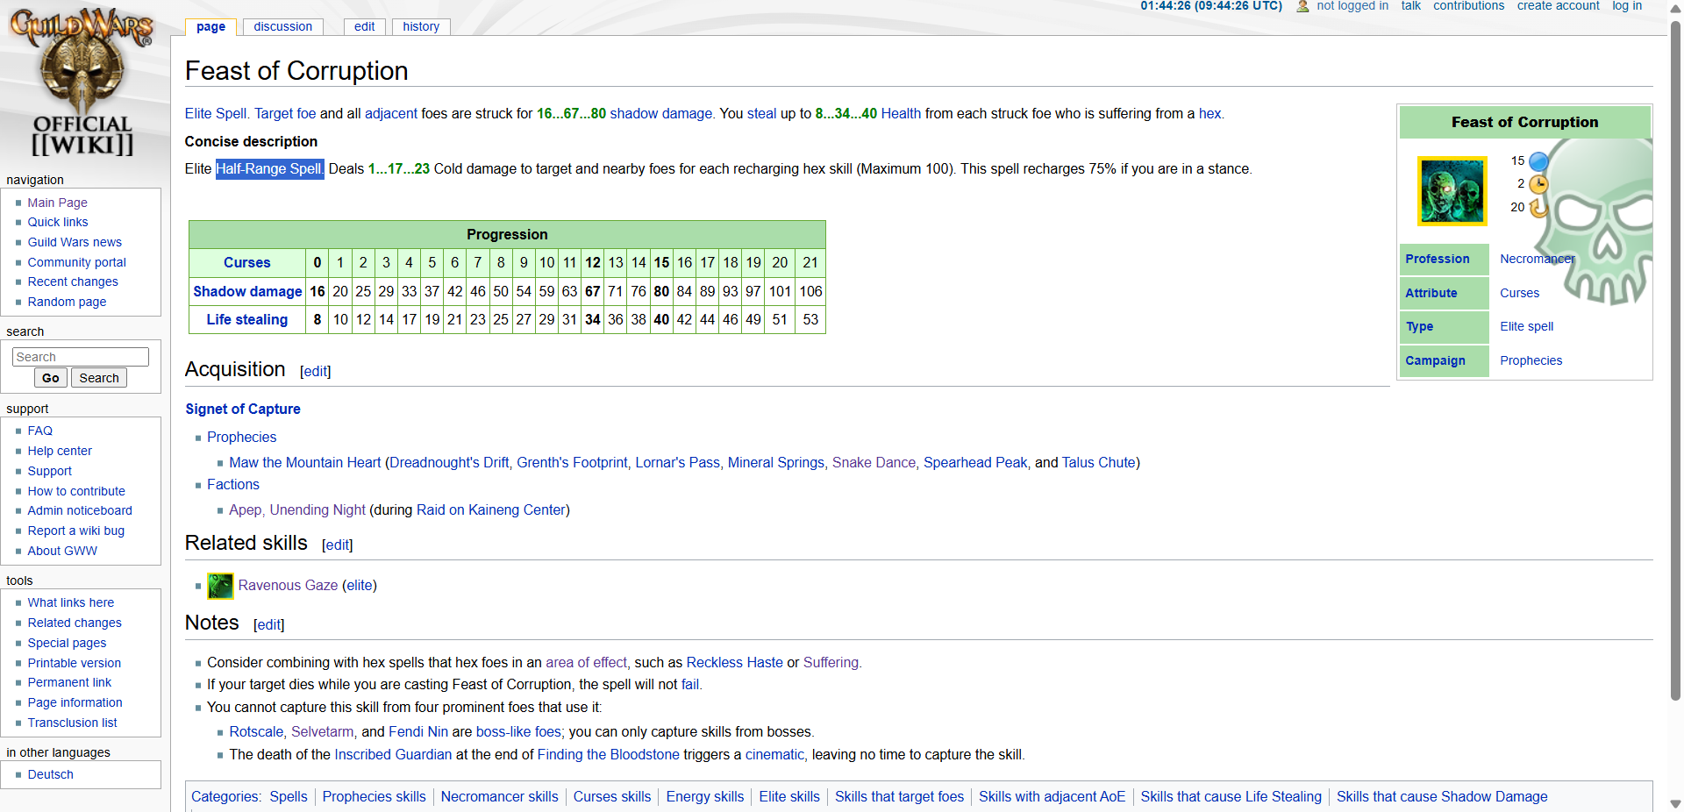Open What links here tool
The height and width of the screenshot is (812, 1684).
[x=71, y=602]
